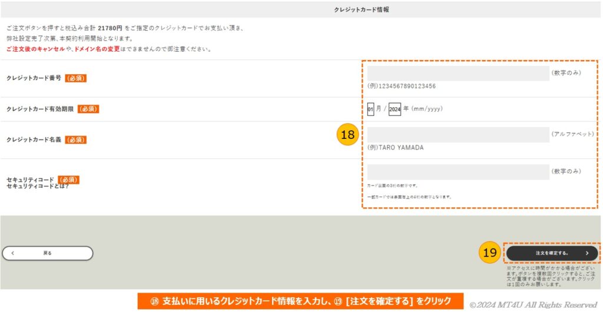603x312 pixels.
Task: Click the 戻る back button
Action: pyautogui.click(x=48, y=253)
